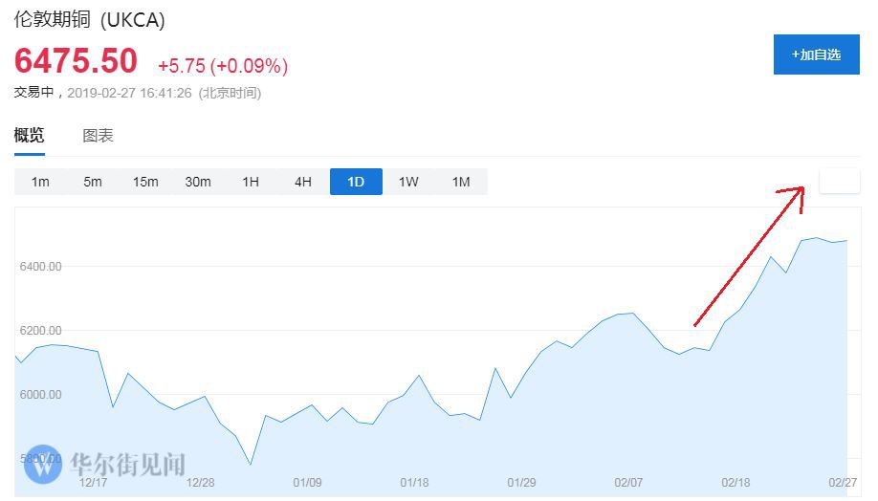The width and height of the screenshot is (878, 501).
Task: Choose the 15m chart interval
Action: 145,182
